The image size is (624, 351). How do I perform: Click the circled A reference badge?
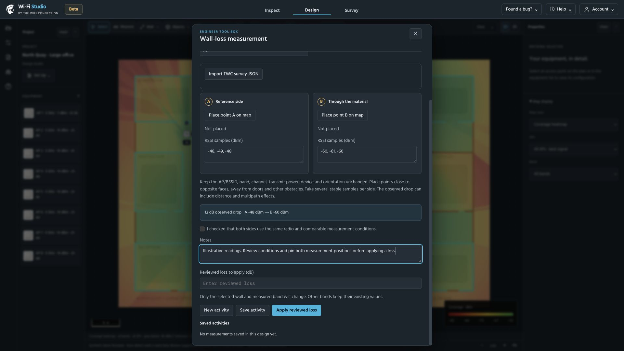click(209, 102)
